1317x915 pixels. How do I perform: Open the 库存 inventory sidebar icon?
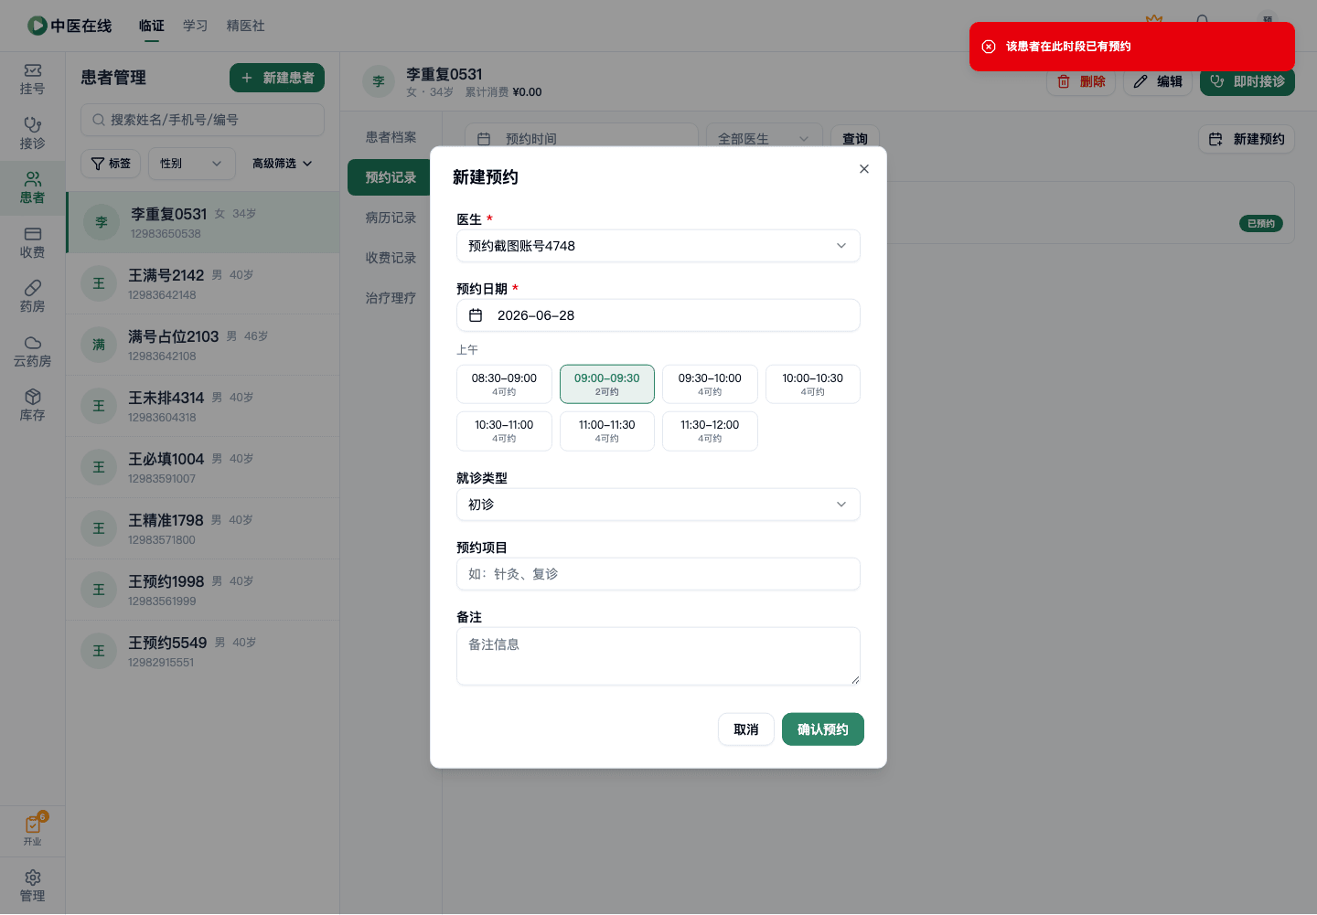coord(32,406)
